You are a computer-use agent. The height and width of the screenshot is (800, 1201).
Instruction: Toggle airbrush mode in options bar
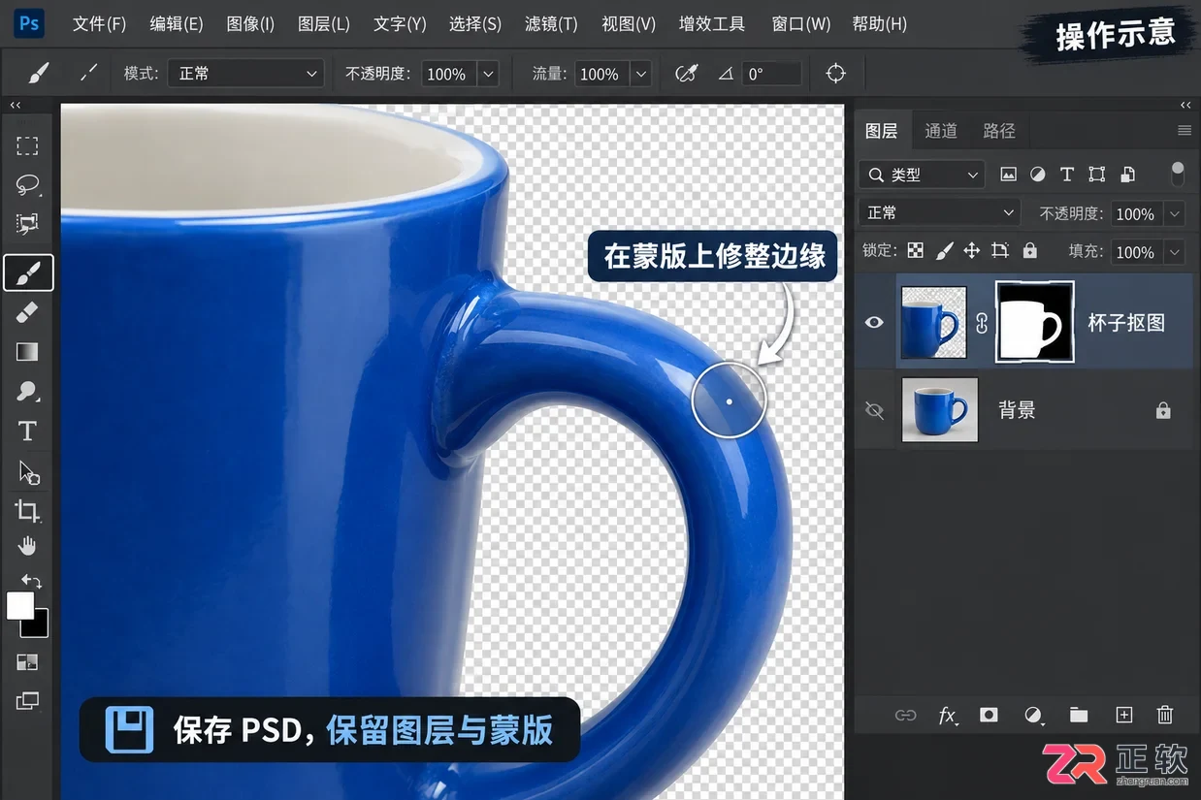(x=687, y=74)
